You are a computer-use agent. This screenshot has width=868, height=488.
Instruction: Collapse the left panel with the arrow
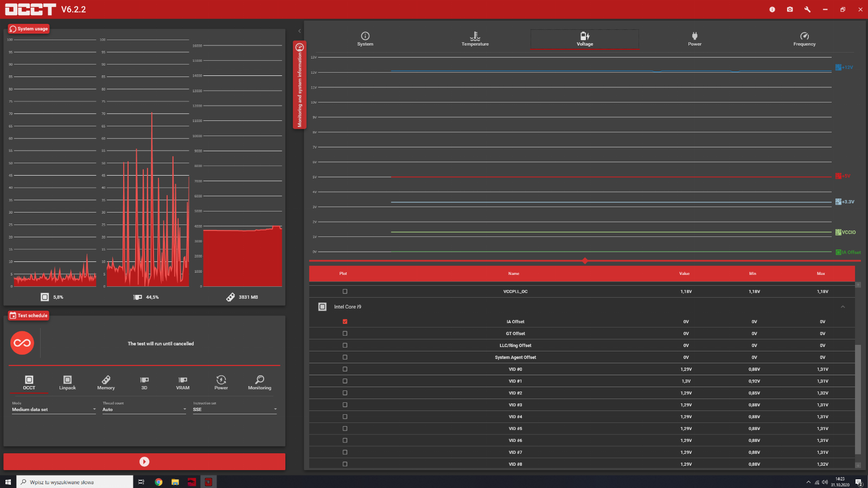(299, 31)
